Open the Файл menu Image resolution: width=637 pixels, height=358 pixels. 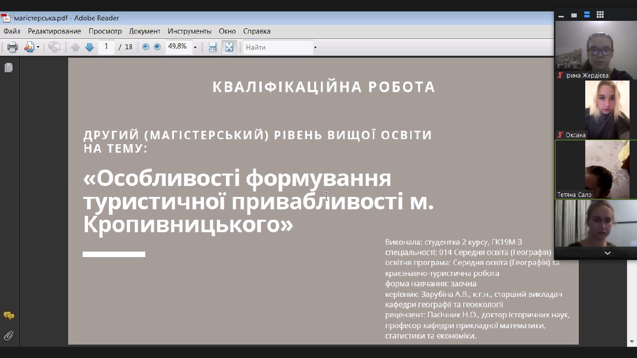tap(12, 31)
